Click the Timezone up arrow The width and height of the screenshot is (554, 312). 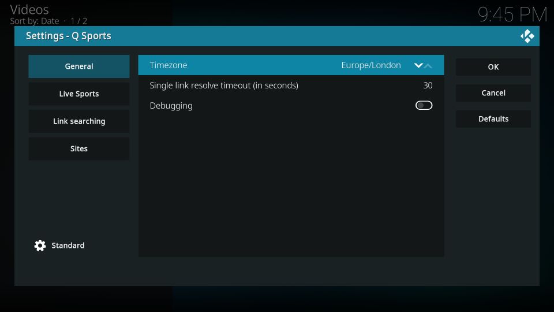428,66
